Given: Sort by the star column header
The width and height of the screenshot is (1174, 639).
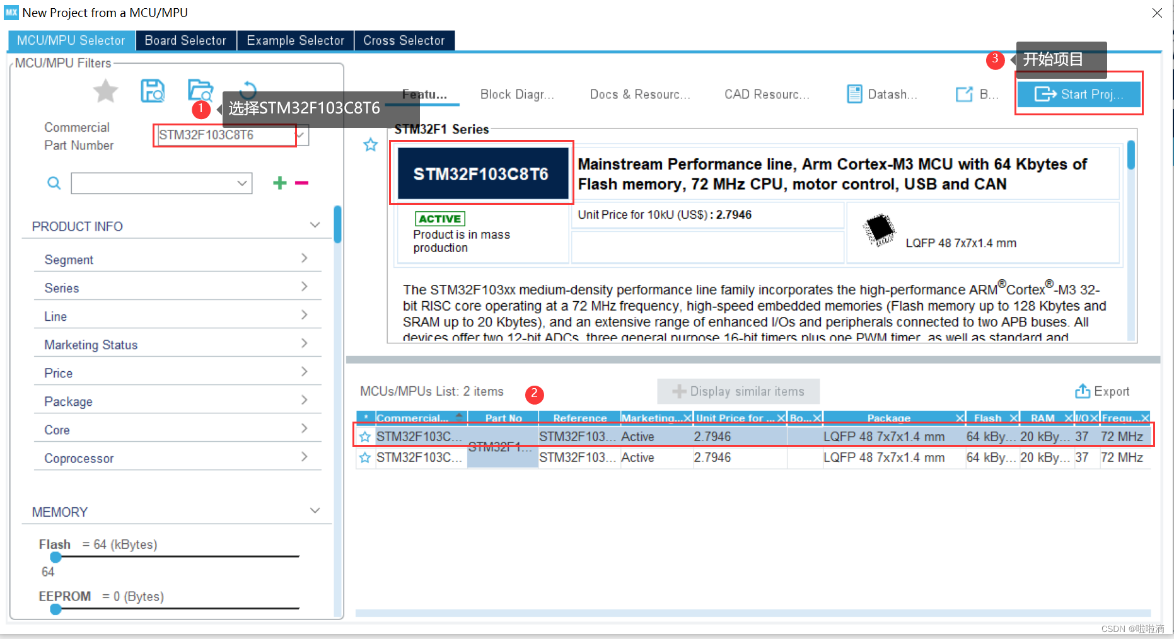Looking at the screenshot, I should tap(366, 418).
